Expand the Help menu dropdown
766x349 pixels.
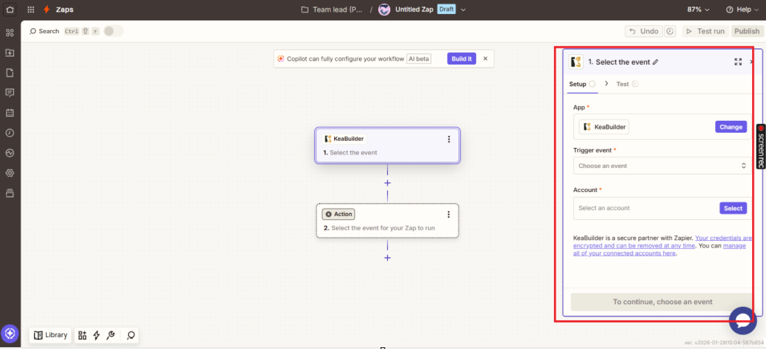(742, 10)
